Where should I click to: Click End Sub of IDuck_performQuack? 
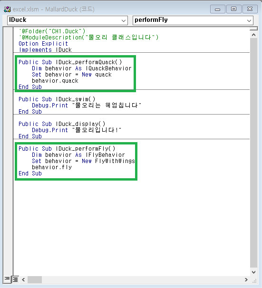(30, 87)
